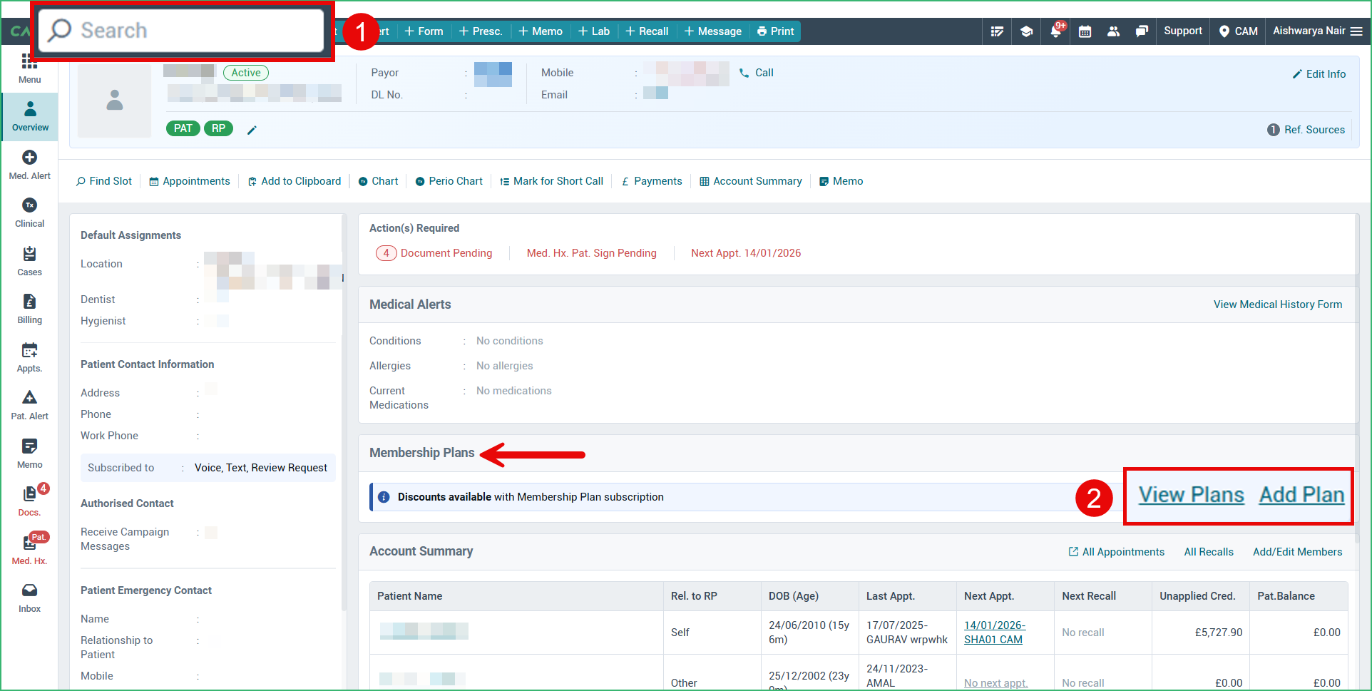
Task: Open the Menu grid at top of sidebar
Action: coord(29,67)
